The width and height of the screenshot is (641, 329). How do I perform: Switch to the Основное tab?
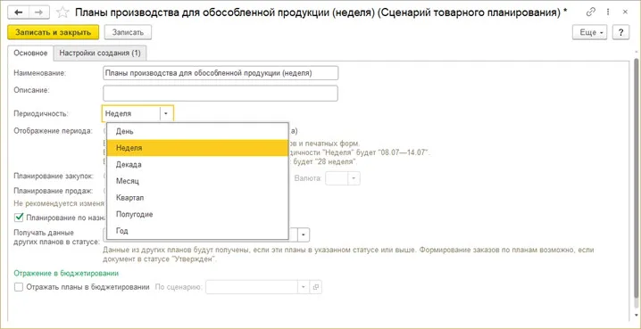(x=30, y=53)
